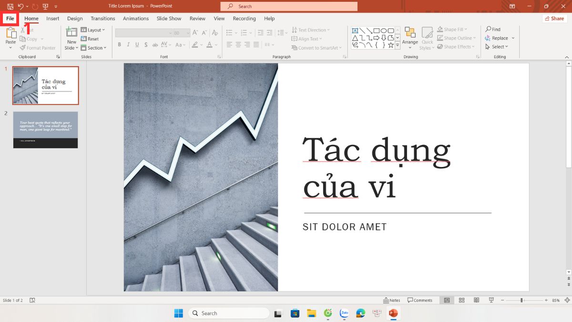Open the Shape Fill dropdown

coord(452,30)
